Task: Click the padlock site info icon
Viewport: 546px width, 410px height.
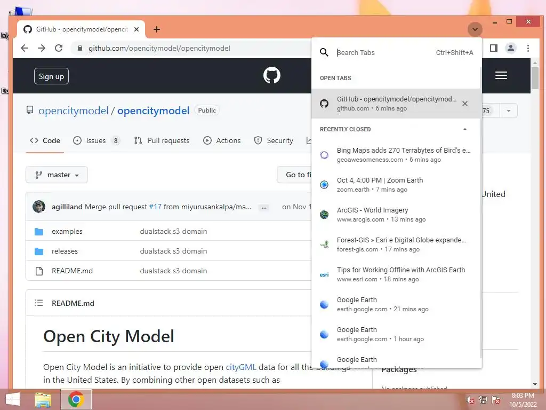Action: pos(80,48)
